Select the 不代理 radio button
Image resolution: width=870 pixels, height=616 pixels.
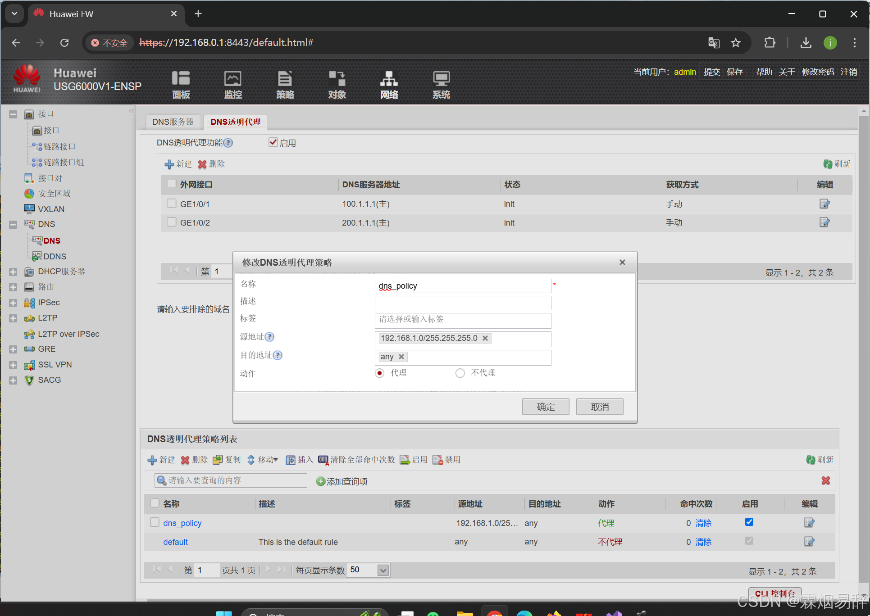460,373
